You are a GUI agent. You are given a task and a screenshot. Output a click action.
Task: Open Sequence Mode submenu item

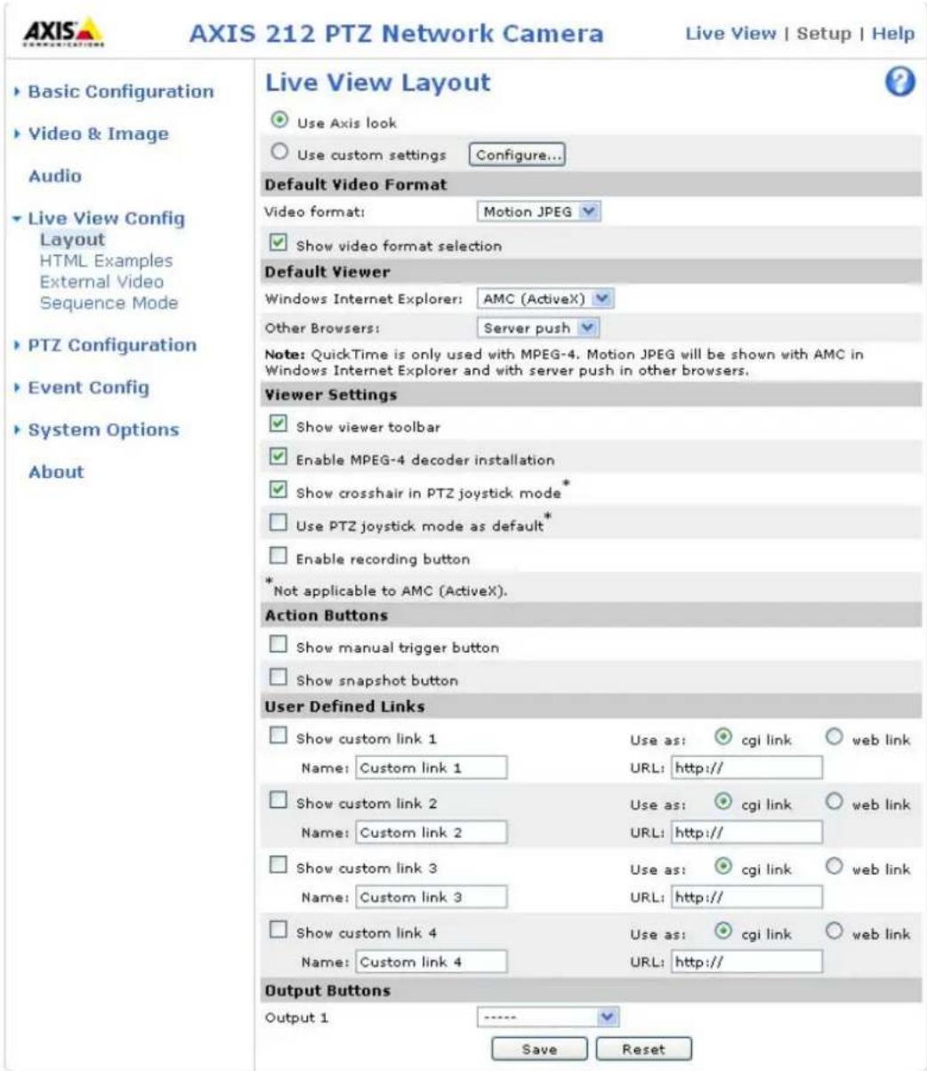point(109,303)
